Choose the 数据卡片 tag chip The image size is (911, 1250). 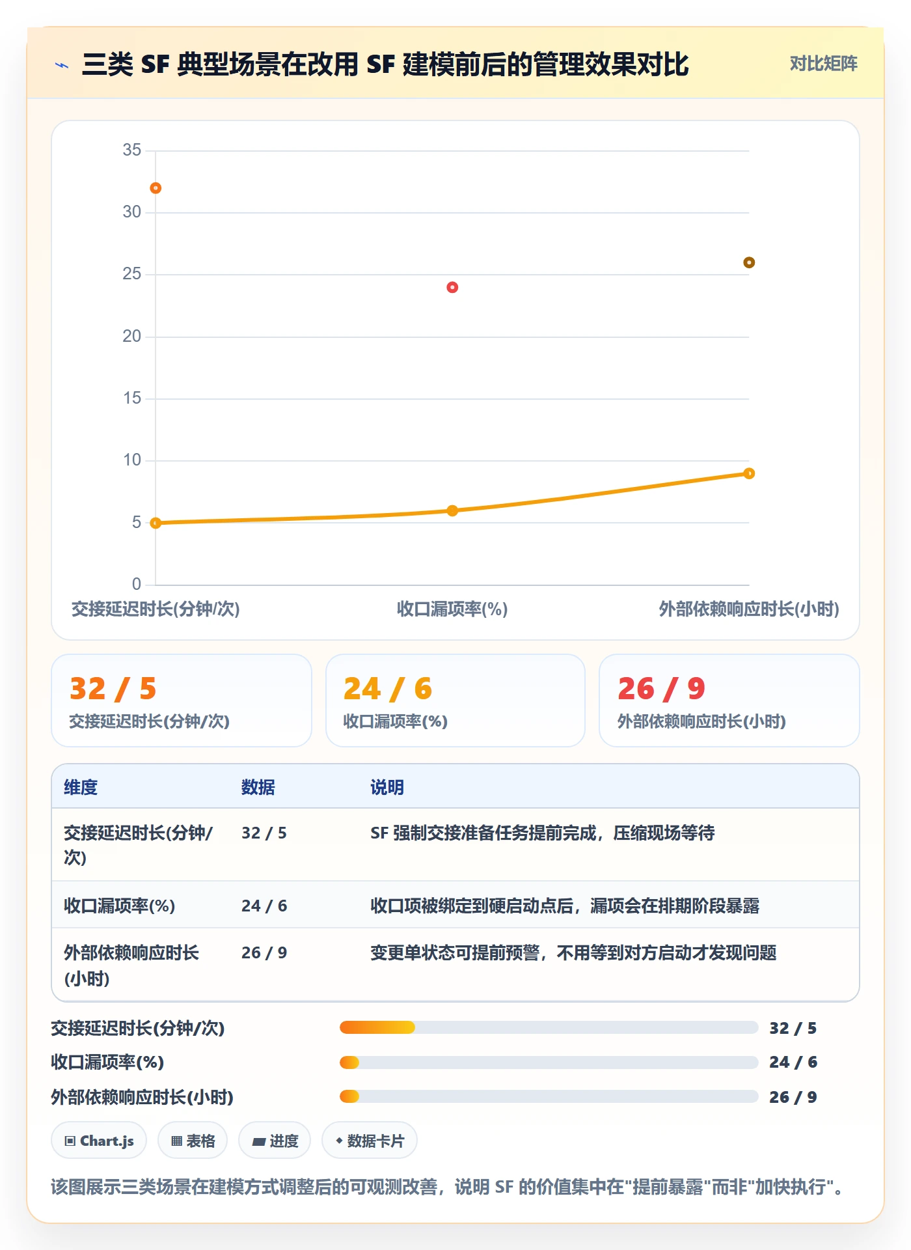(x=370, y=1141)
